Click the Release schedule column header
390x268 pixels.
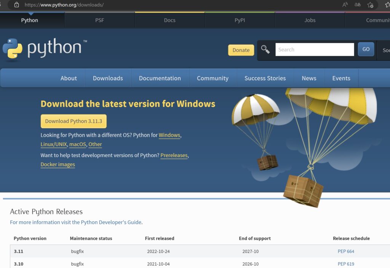click(351, 238)
